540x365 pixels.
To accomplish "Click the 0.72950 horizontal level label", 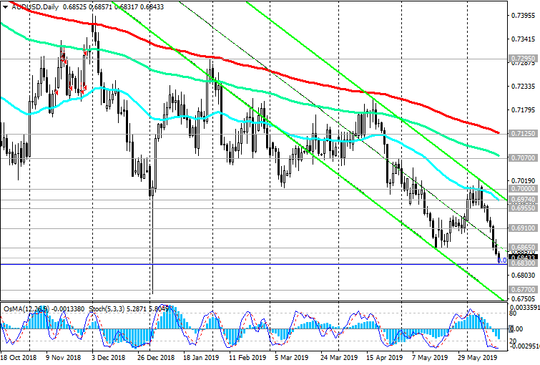I will [523, 59].
